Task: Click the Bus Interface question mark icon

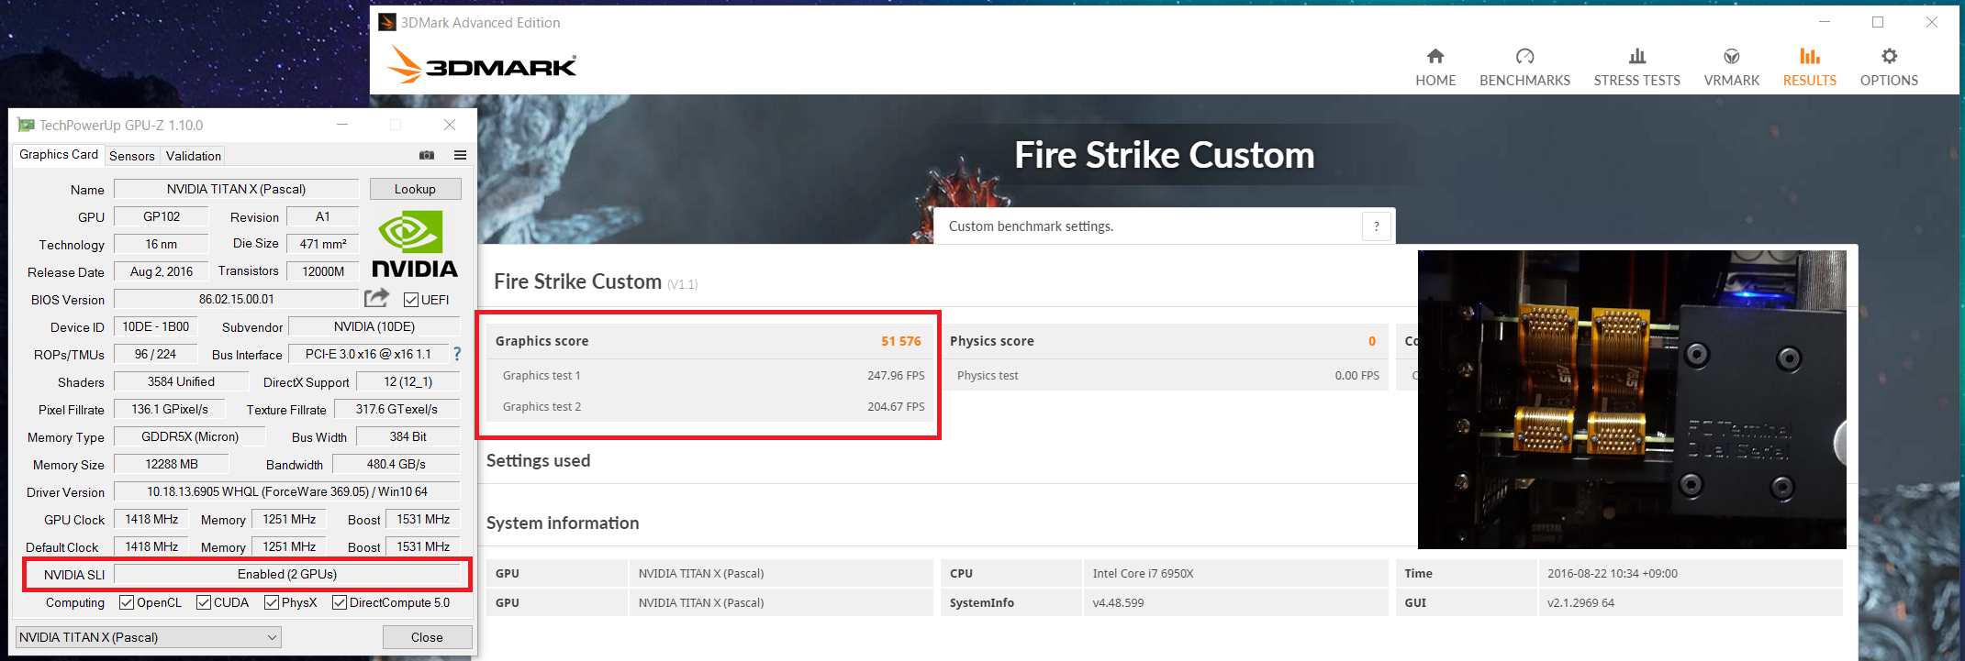Action: pyautogui.click(x=457, y=354)
